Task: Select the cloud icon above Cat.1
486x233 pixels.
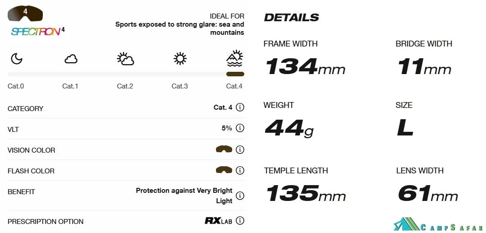Action: coord(71,59)
